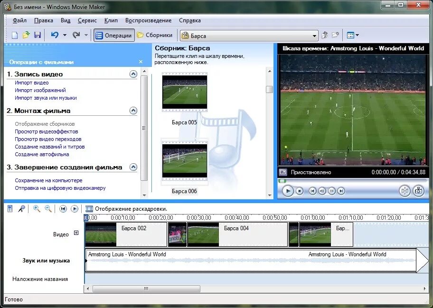Click the narrate timeline microphone icon
This screenshot has height=308, width=433.
(21, 209)
